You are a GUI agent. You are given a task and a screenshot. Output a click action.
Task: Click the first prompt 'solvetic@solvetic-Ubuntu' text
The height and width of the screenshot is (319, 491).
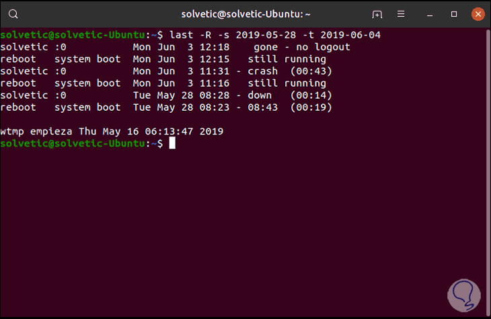pos(73,35)
